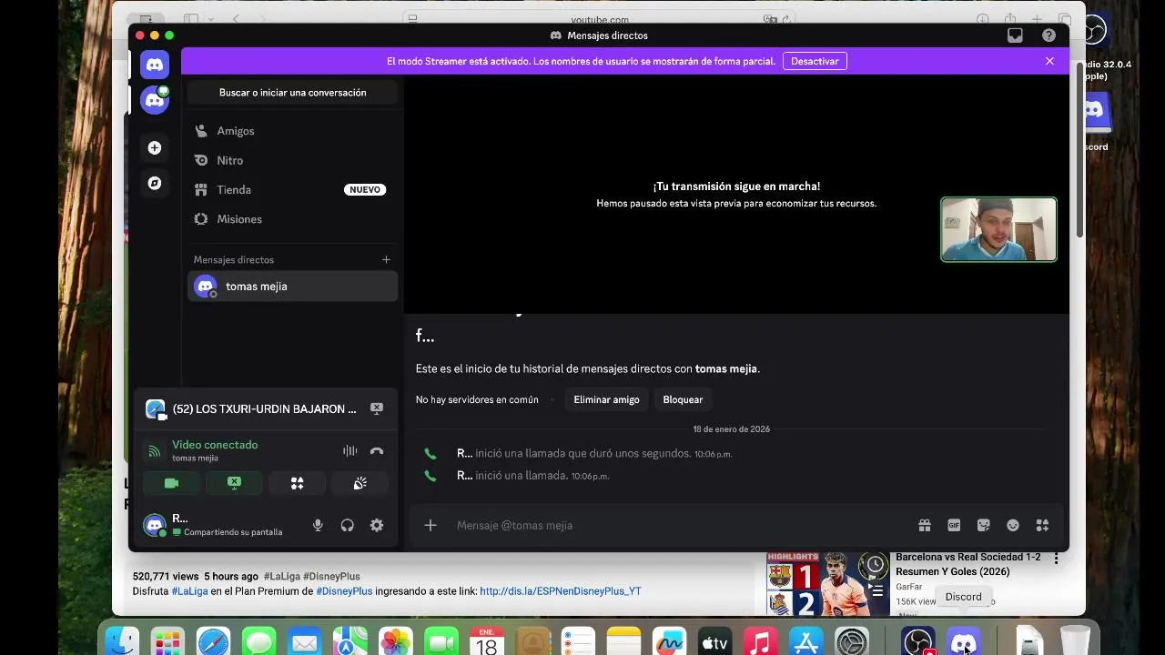This screenshot has width=1165, height=655.
Task: Open Barcelona vs Real Sociedad video thumbnail
Action: click(827, 584)
